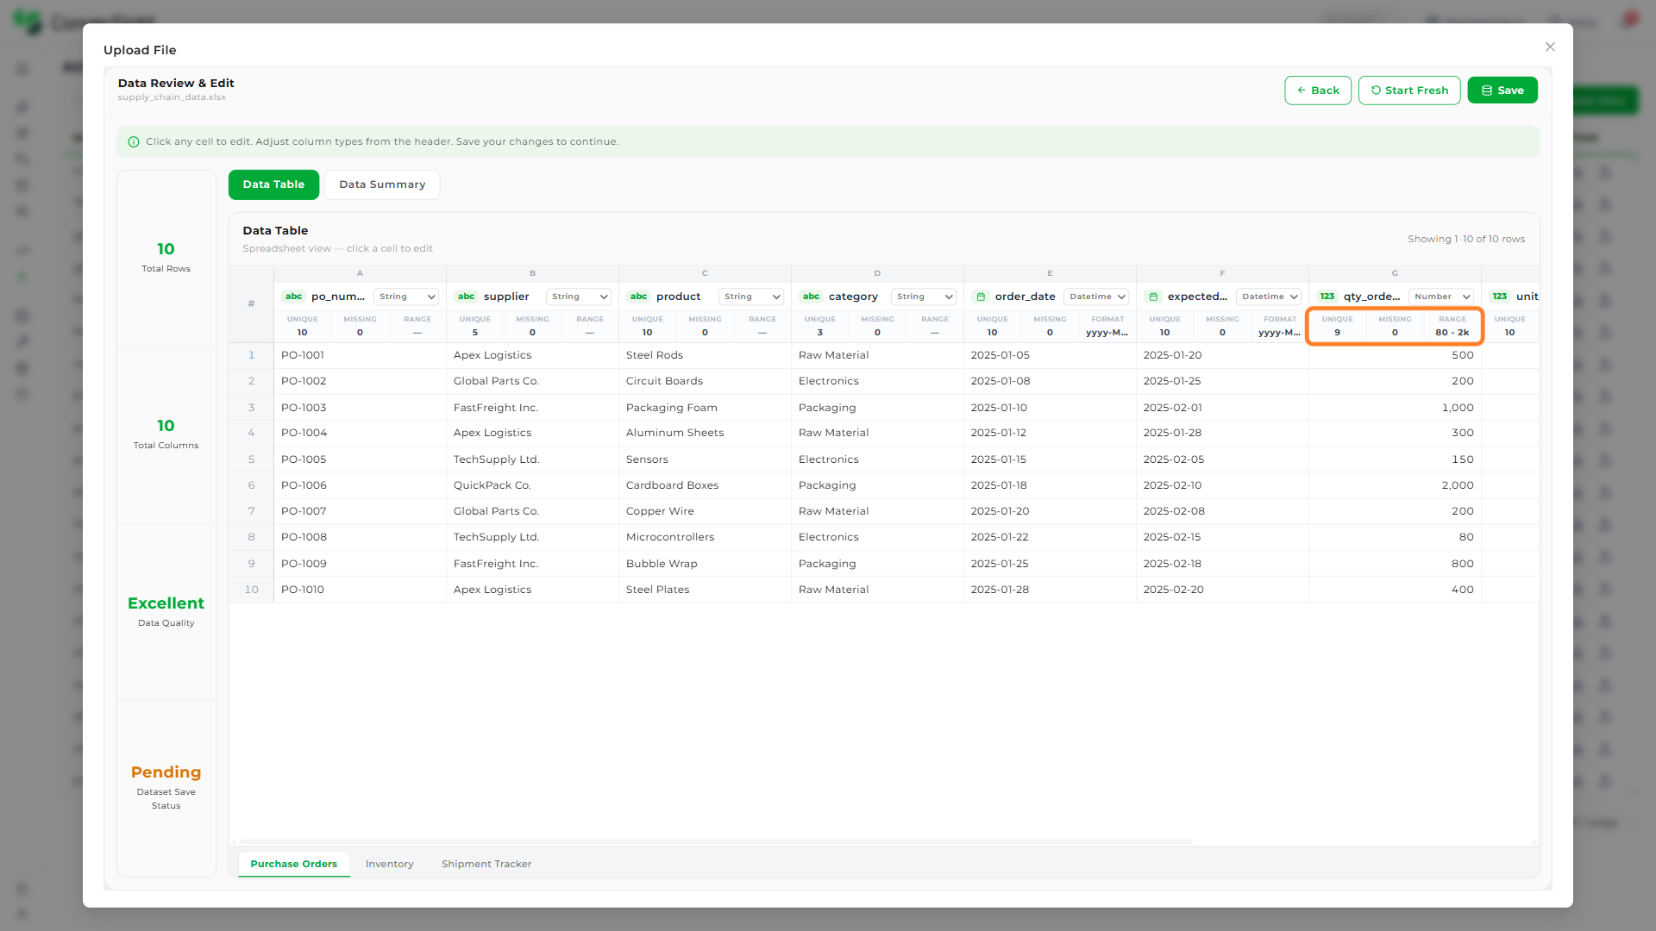Edit the Microcontrollers cell
Viewport: 1656px width, 931px height.
coord(705,537)
